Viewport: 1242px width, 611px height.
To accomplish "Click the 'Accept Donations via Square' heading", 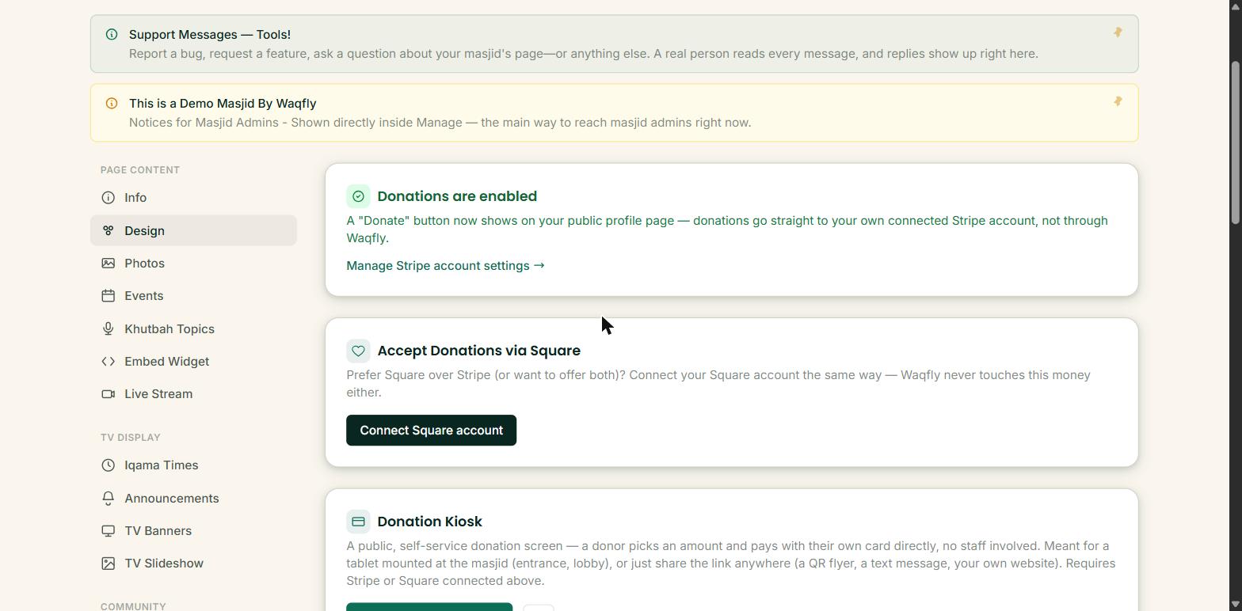I will (478, 350).
